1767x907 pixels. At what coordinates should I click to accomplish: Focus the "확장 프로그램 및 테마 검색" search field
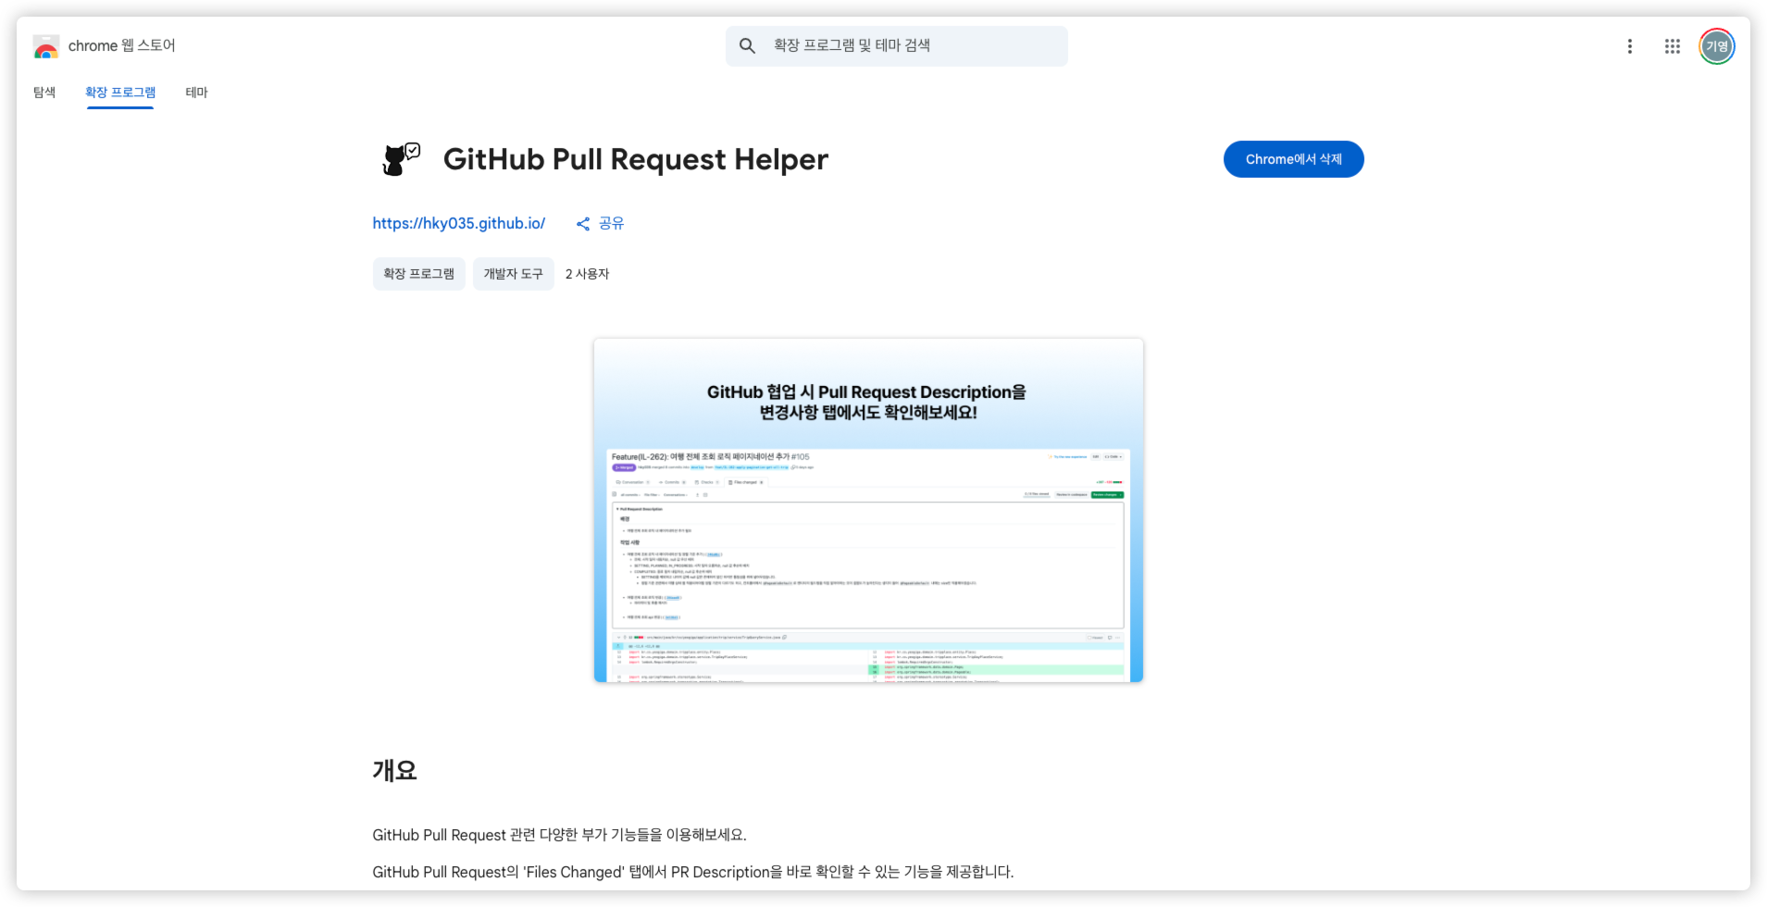[912, 45]
